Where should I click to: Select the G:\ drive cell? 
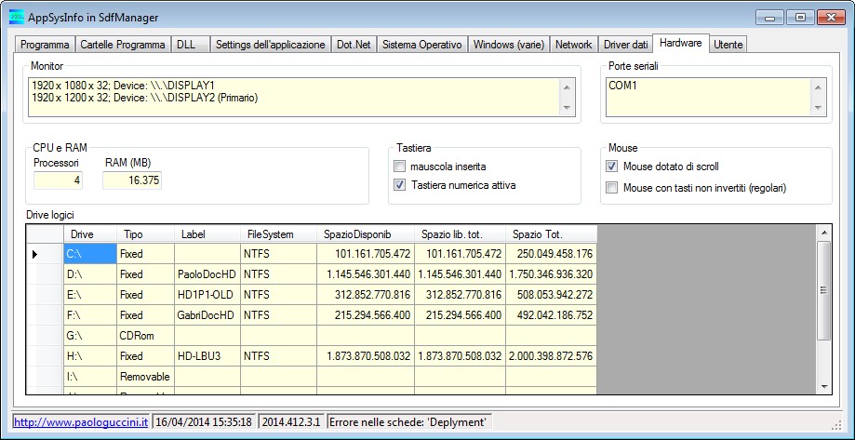tap(90, 336)
